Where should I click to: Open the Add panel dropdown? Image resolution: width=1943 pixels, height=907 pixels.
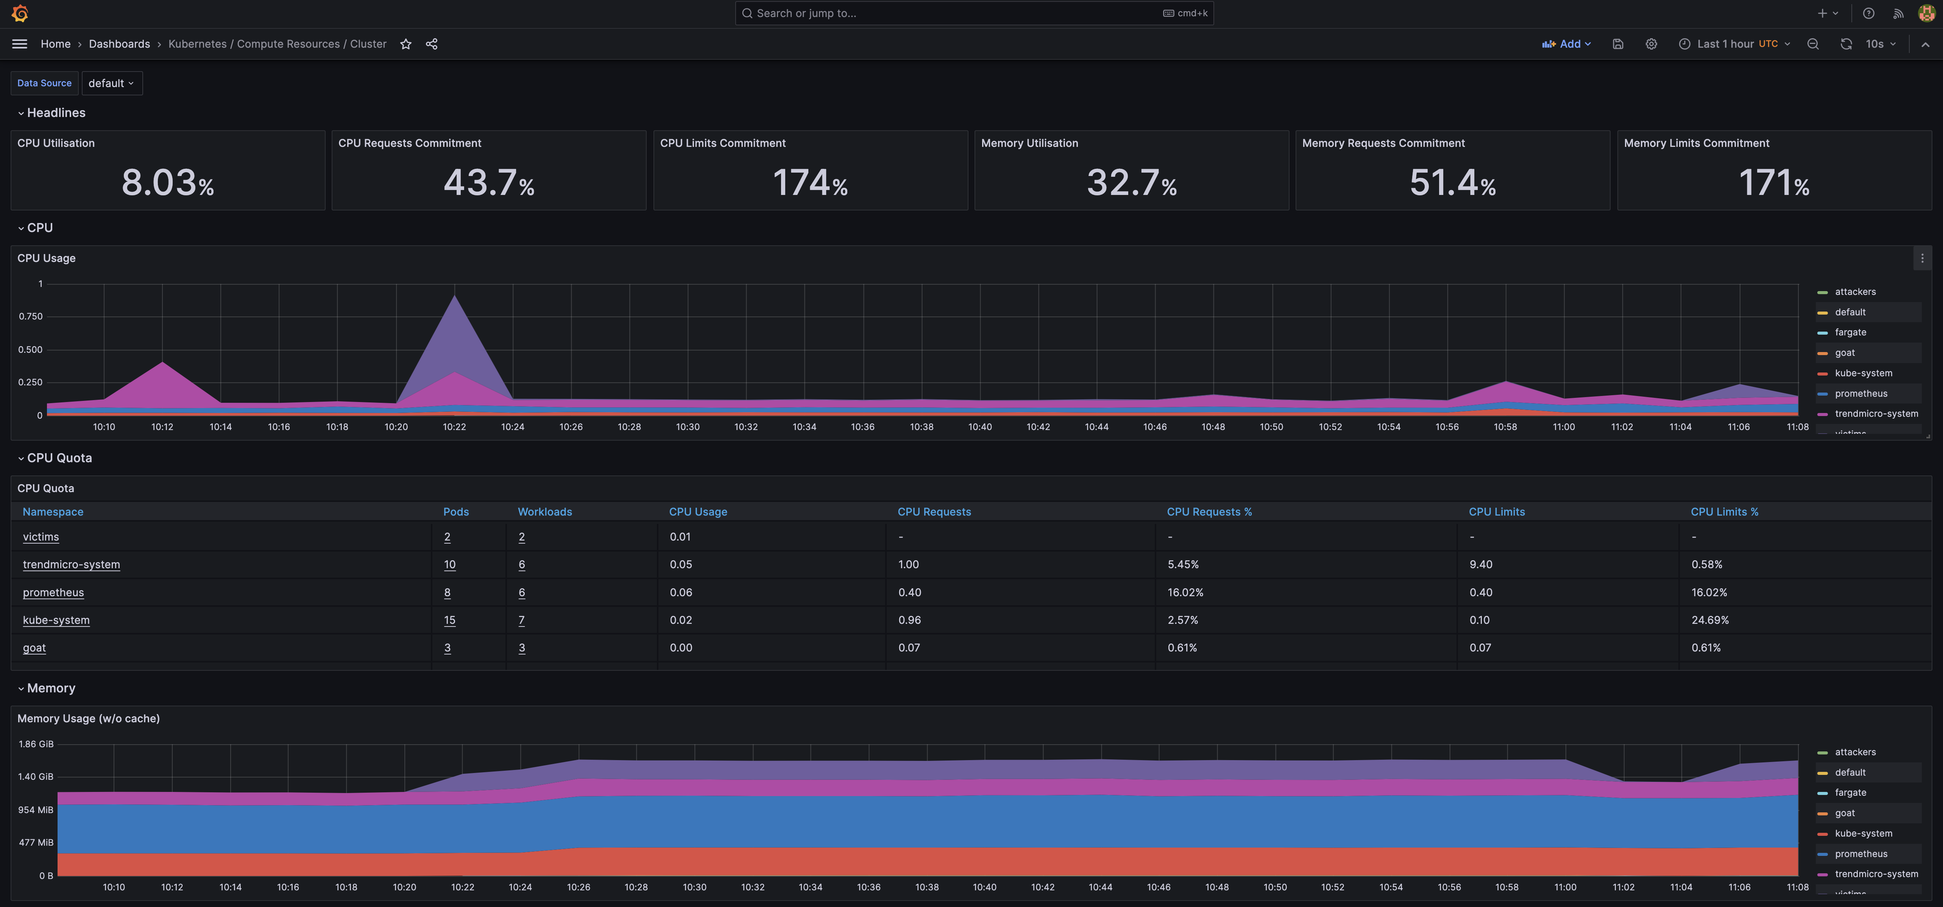[1567, 44]
